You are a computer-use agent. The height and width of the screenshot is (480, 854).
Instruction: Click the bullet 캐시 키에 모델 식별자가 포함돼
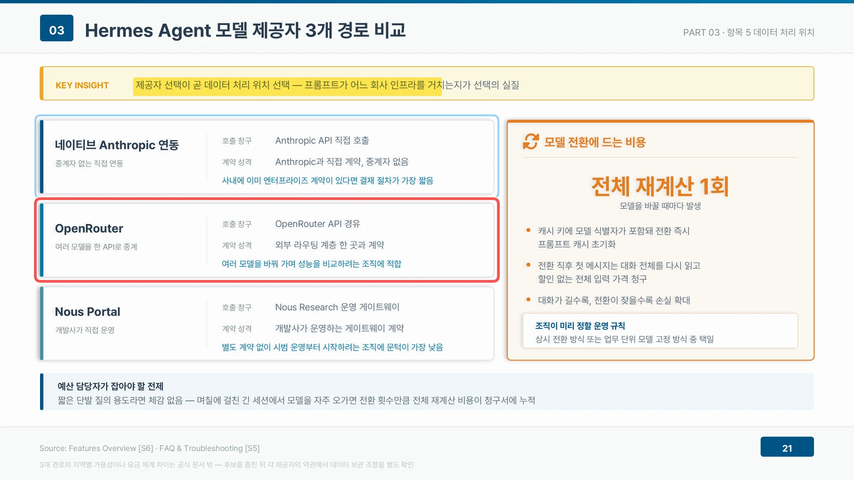pyautogui.click(x=613, y=237)
